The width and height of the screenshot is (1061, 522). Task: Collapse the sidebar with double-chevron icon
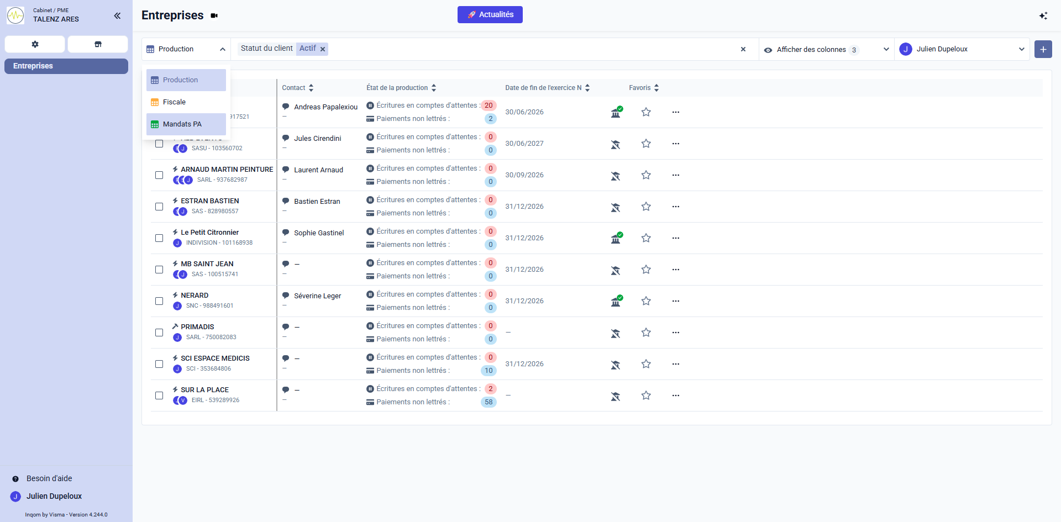pos(117,15)
